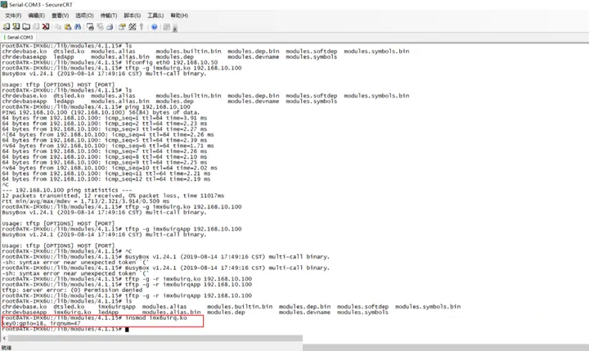Click the greyed Reconnect toolbar icon
Screen dimensions: 589x351
36,27
